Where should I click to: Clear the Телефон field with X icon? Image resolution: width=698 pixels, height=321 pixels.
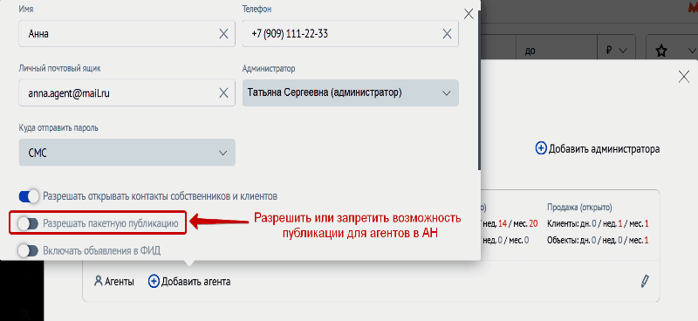[x=447, y=33]
